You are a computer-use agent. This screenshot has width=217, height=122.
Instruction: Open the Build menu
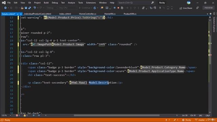[46, 3]
